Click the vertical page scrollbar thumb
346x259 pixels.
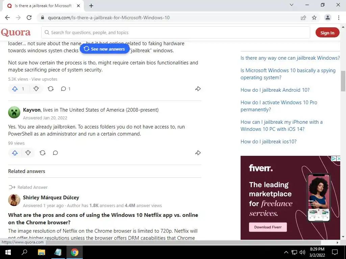click(343, 81)
